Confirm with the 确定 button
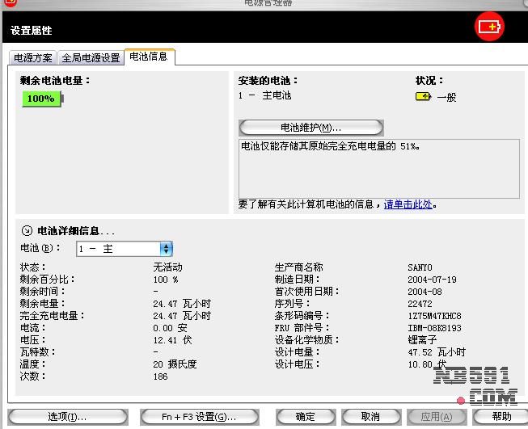 point(305,416)
